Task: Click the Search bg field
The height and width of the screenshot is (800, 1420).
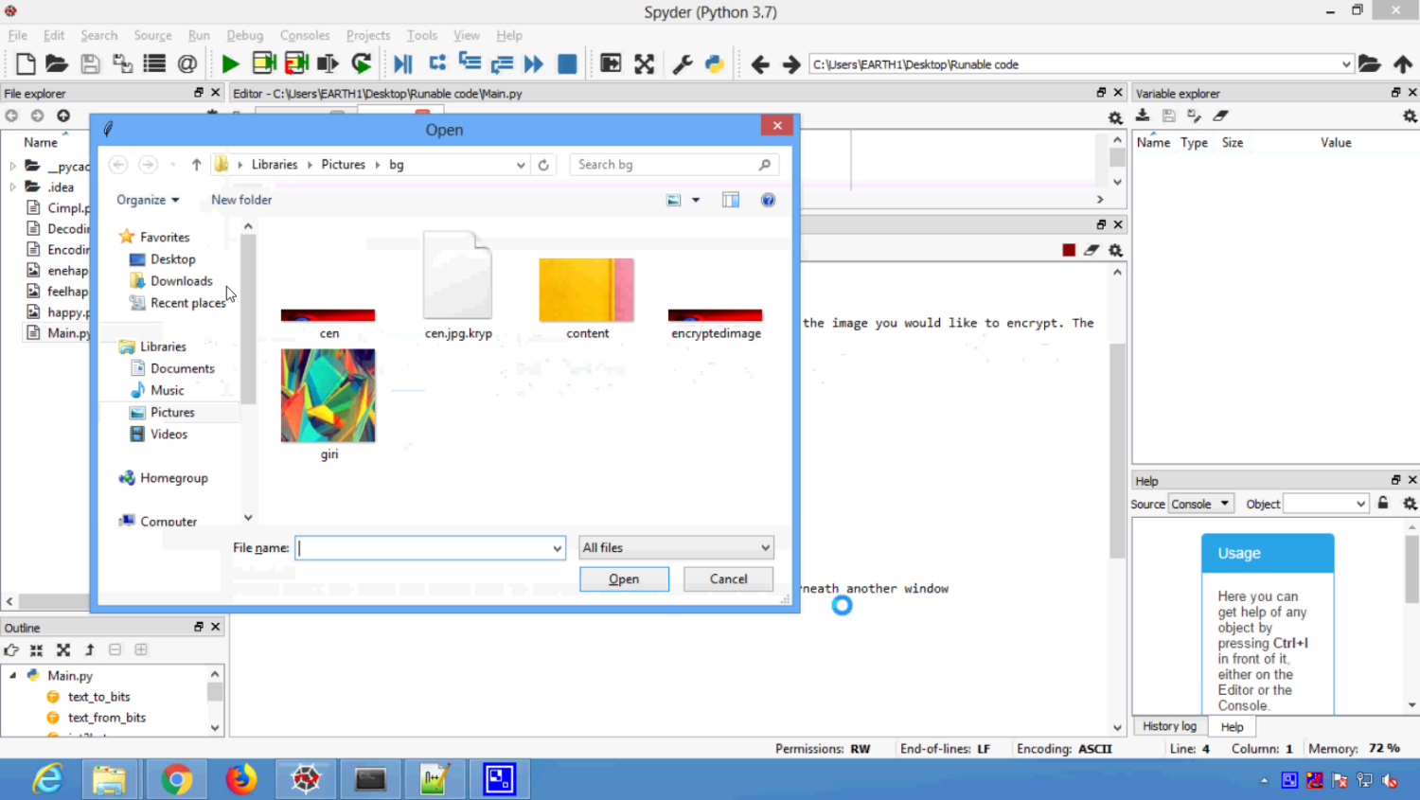Action: click(x=674, y=165)
